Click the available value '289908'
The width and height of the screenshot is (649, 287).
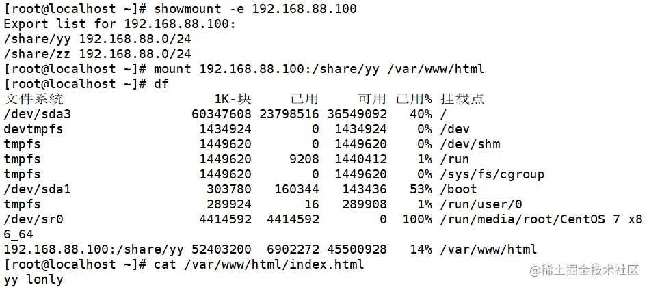365,204
